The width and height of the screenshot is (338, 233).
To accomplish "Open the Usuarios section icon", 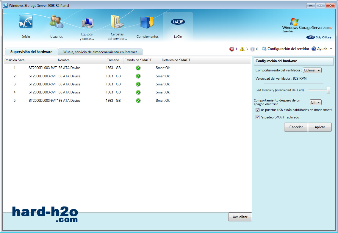I will (x=57, y=22).
